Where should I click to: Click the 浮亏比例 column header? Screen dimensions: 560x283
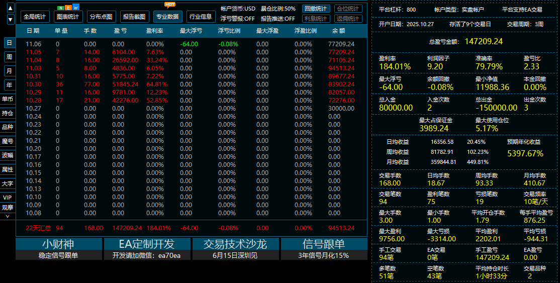pyautogui.click(x=229, y=31)
